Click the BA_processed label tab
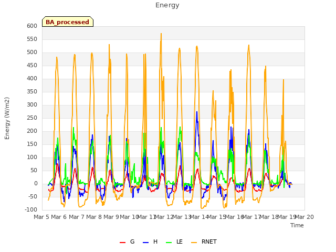 click(68, 22)
